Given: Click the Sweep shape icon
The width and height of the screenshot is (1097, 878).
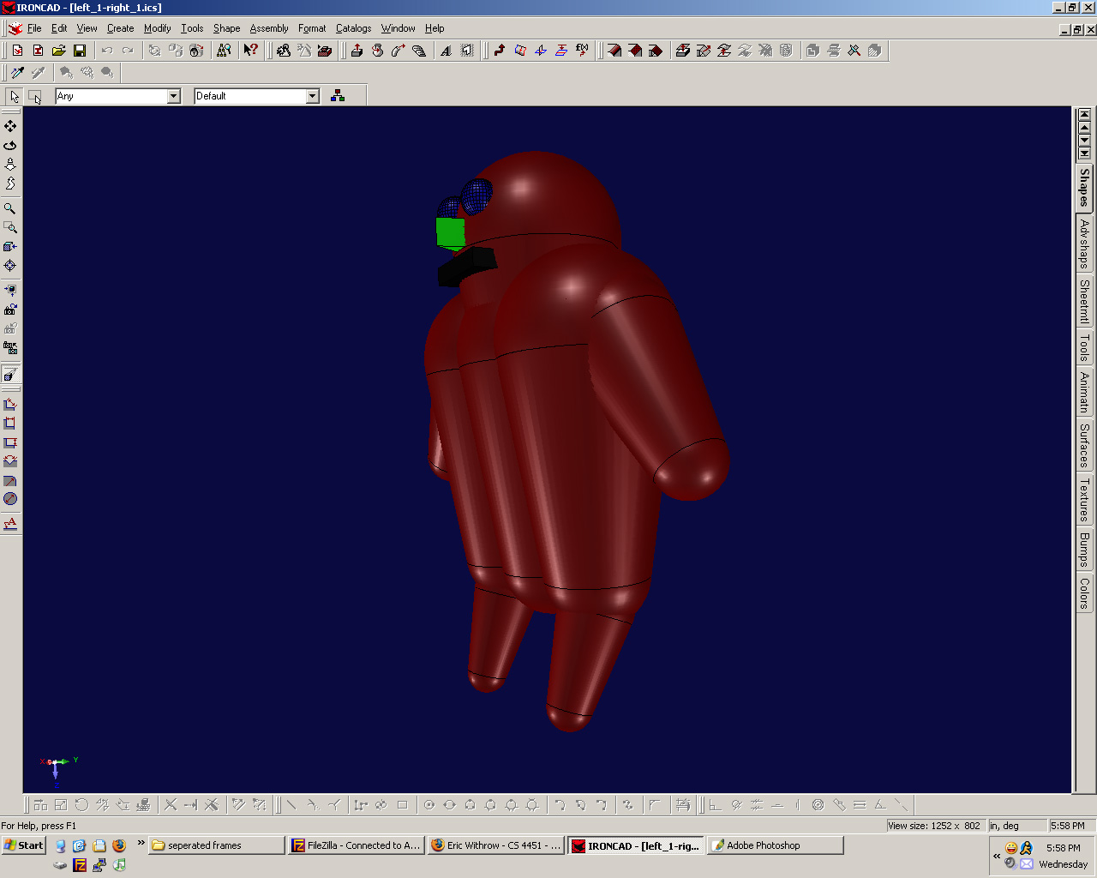Looking at the screenshot, I should point(399,51).
